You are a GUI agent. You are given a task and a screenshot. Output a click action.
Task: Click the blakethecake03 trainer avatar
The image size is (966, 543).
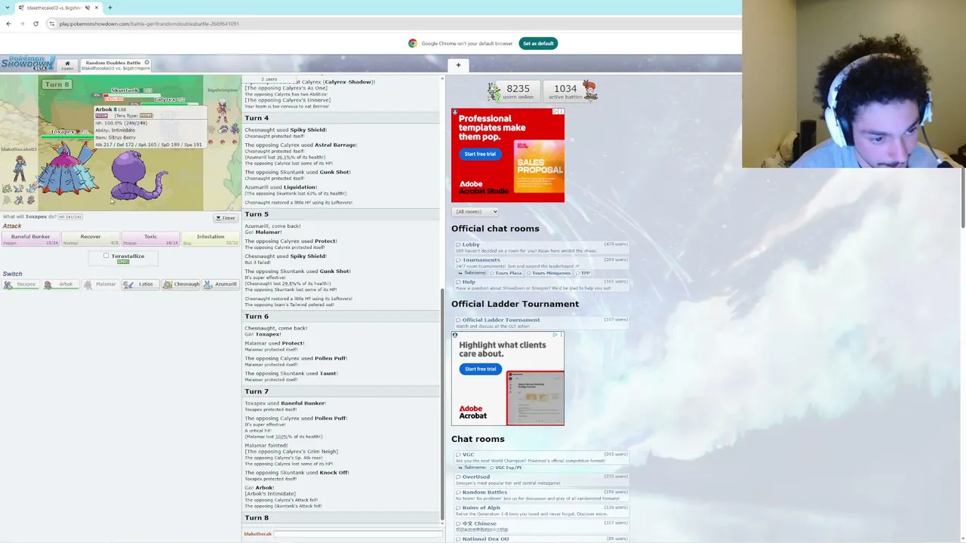click(x=19, y=167)
